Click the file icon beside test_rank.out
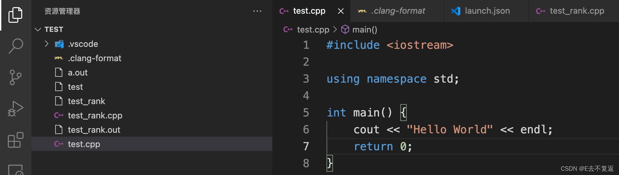The image size is (619, 175). 59,129
